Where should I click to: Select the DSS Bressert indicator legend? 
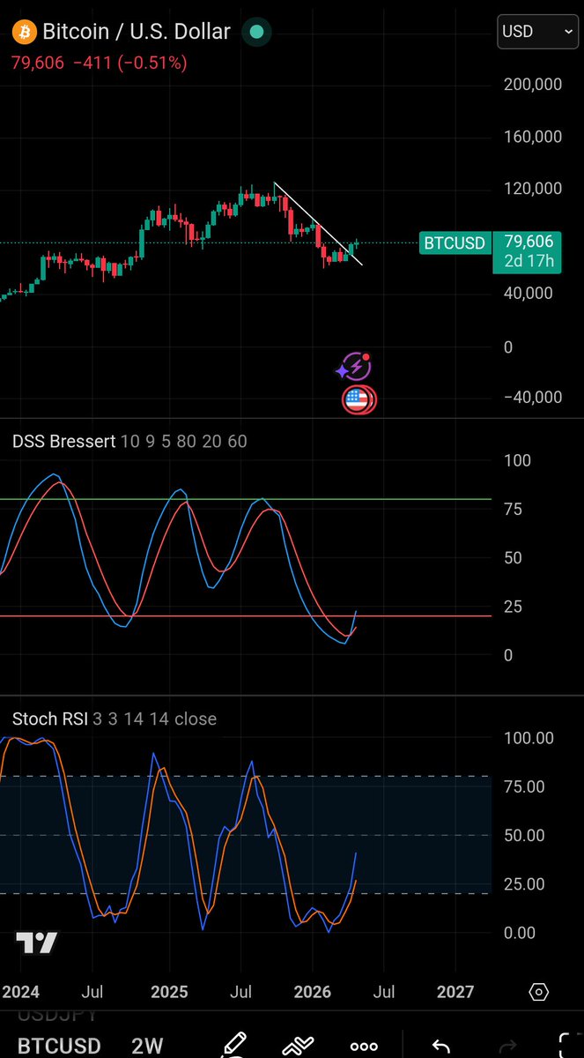(129, 441)
